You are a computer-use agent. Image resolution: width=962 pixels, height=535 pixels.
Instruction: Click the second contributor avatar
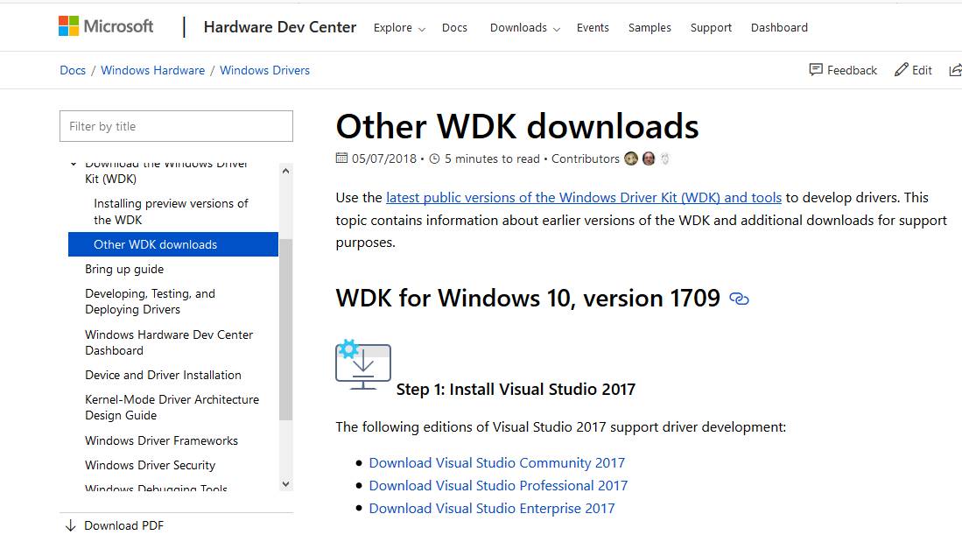649,158
